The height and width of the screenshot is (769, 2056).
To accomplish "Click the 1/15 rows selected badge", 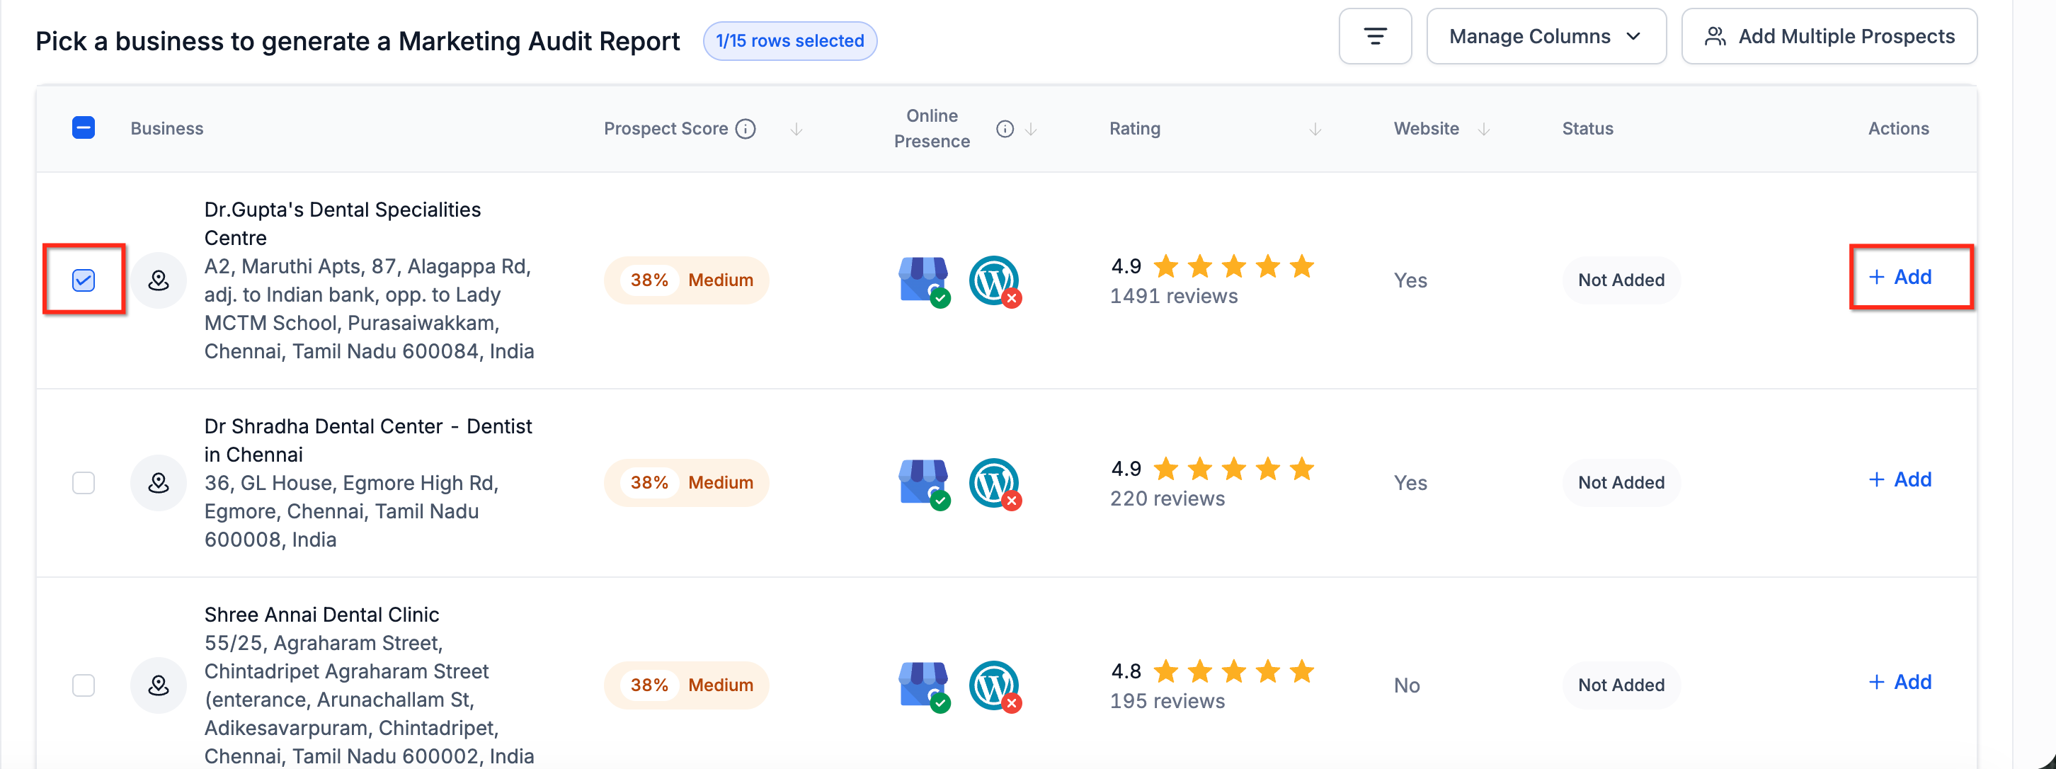I will [789, 41].
